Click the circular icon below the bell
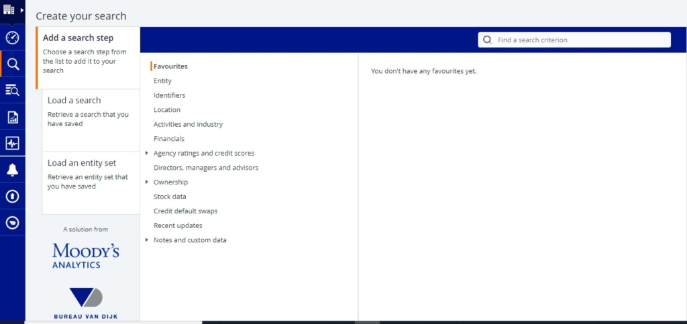 (x=12, y=197)
